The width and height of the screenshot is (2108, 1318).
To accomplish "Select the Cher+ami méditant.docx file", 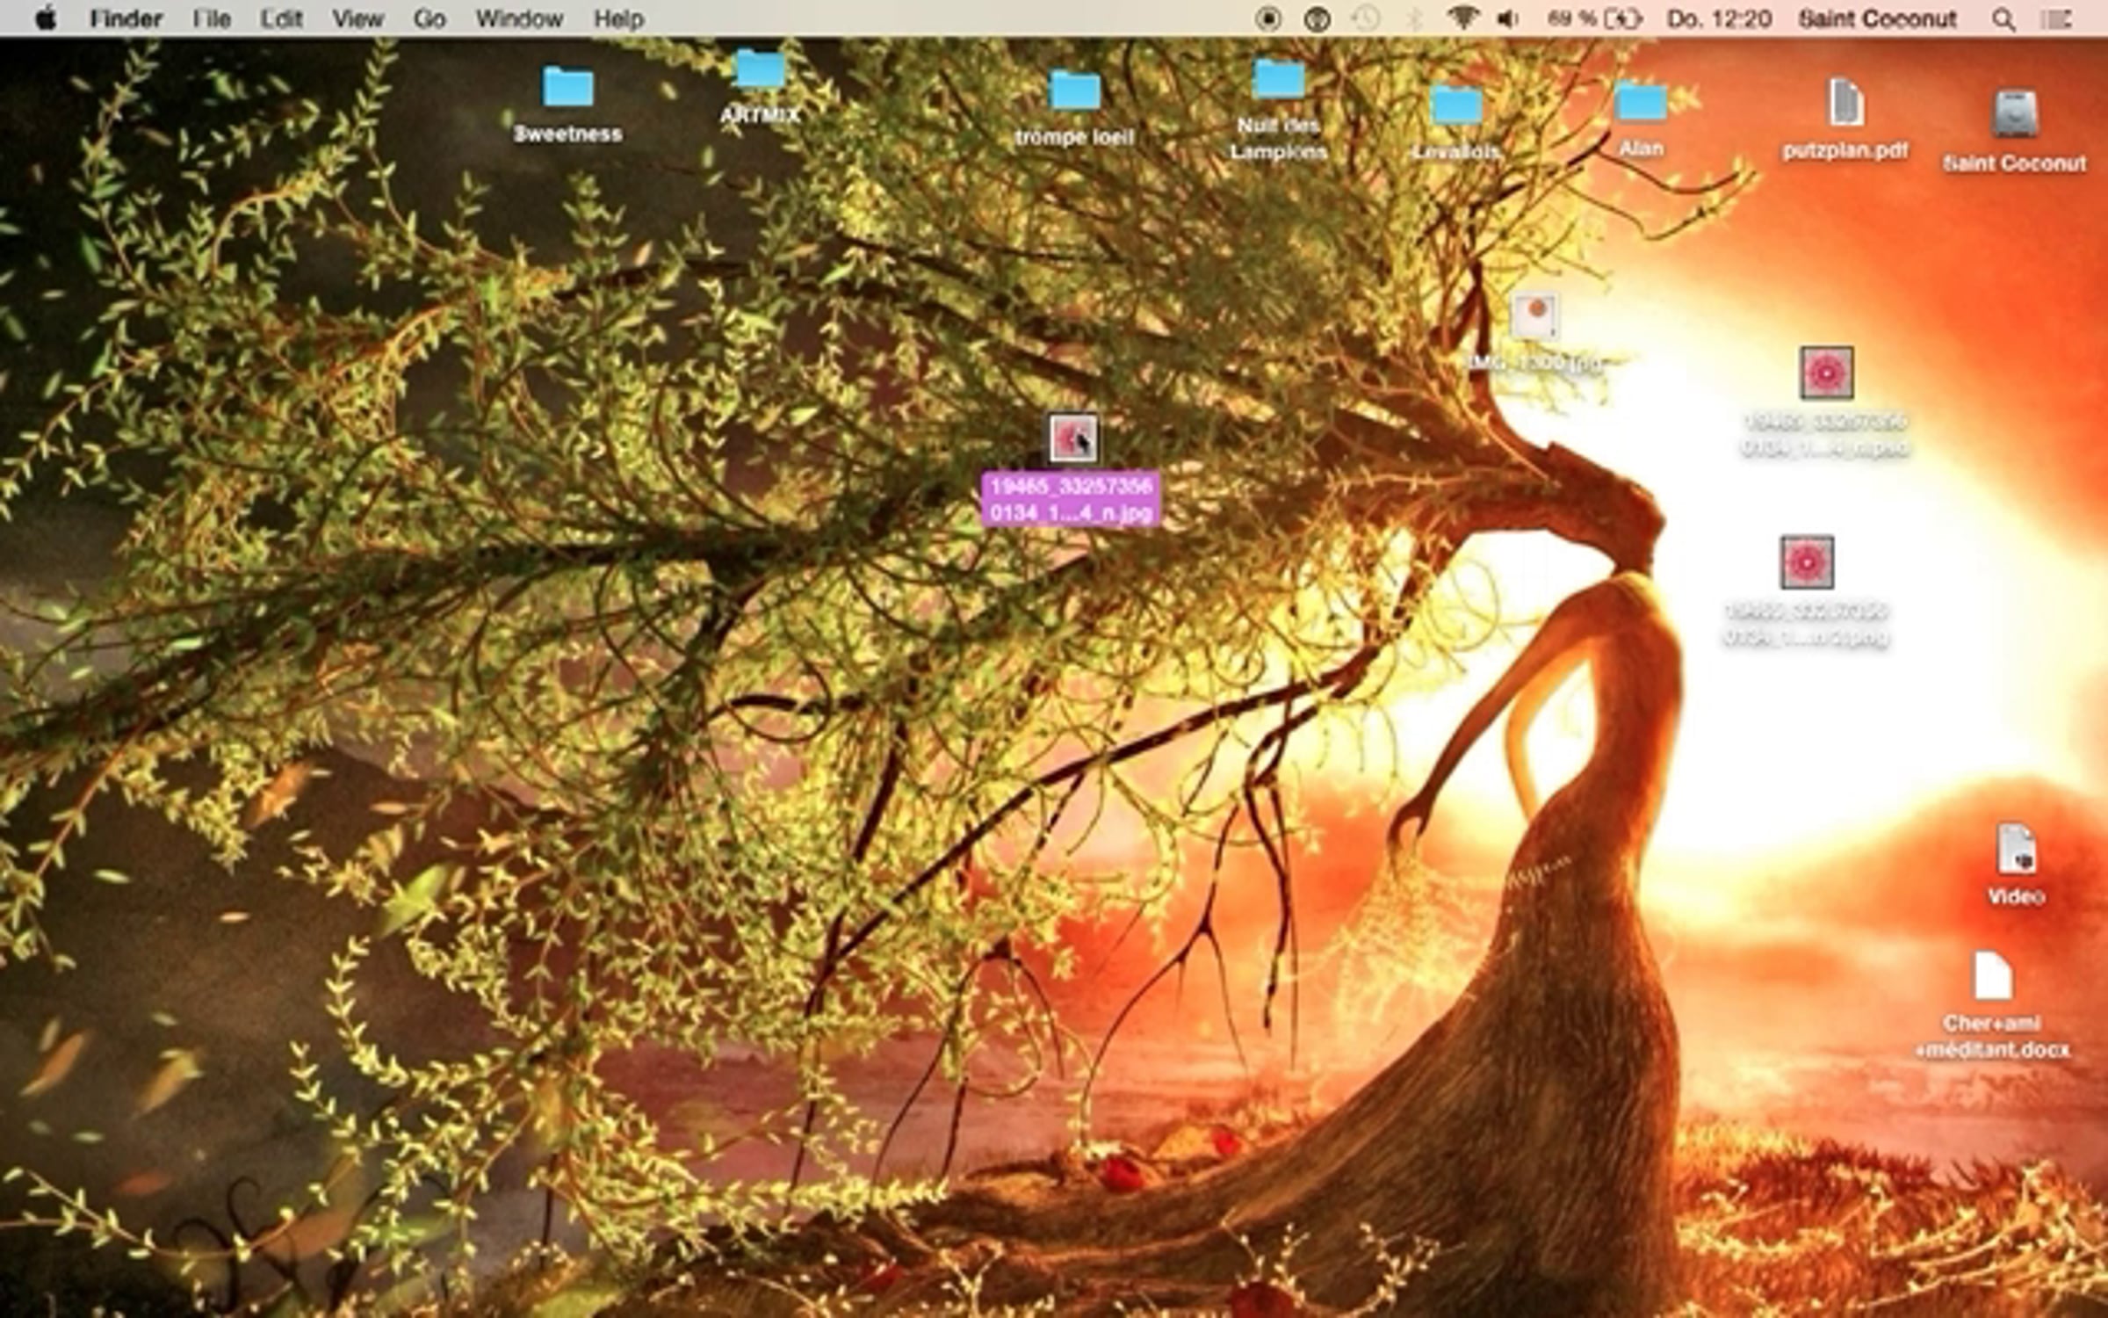I will pyautogui.click(x=1992, y=975).
